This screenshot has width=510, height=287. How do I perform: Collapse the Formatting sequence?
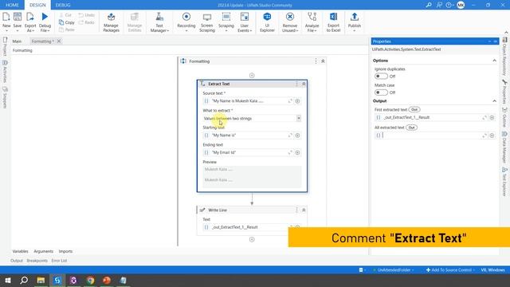coord(323,61)
